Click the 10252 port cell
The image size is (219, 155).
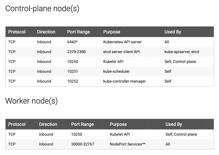[73, 81]
